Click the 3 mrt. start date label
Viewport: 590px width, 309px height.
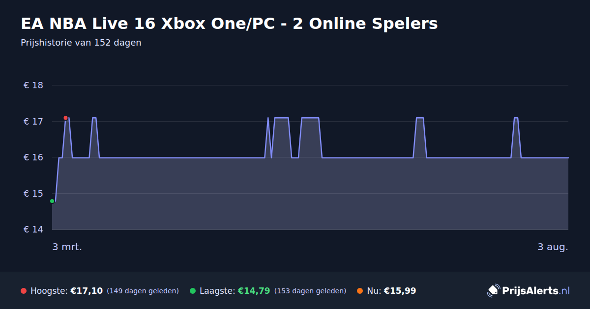(67, 247)
